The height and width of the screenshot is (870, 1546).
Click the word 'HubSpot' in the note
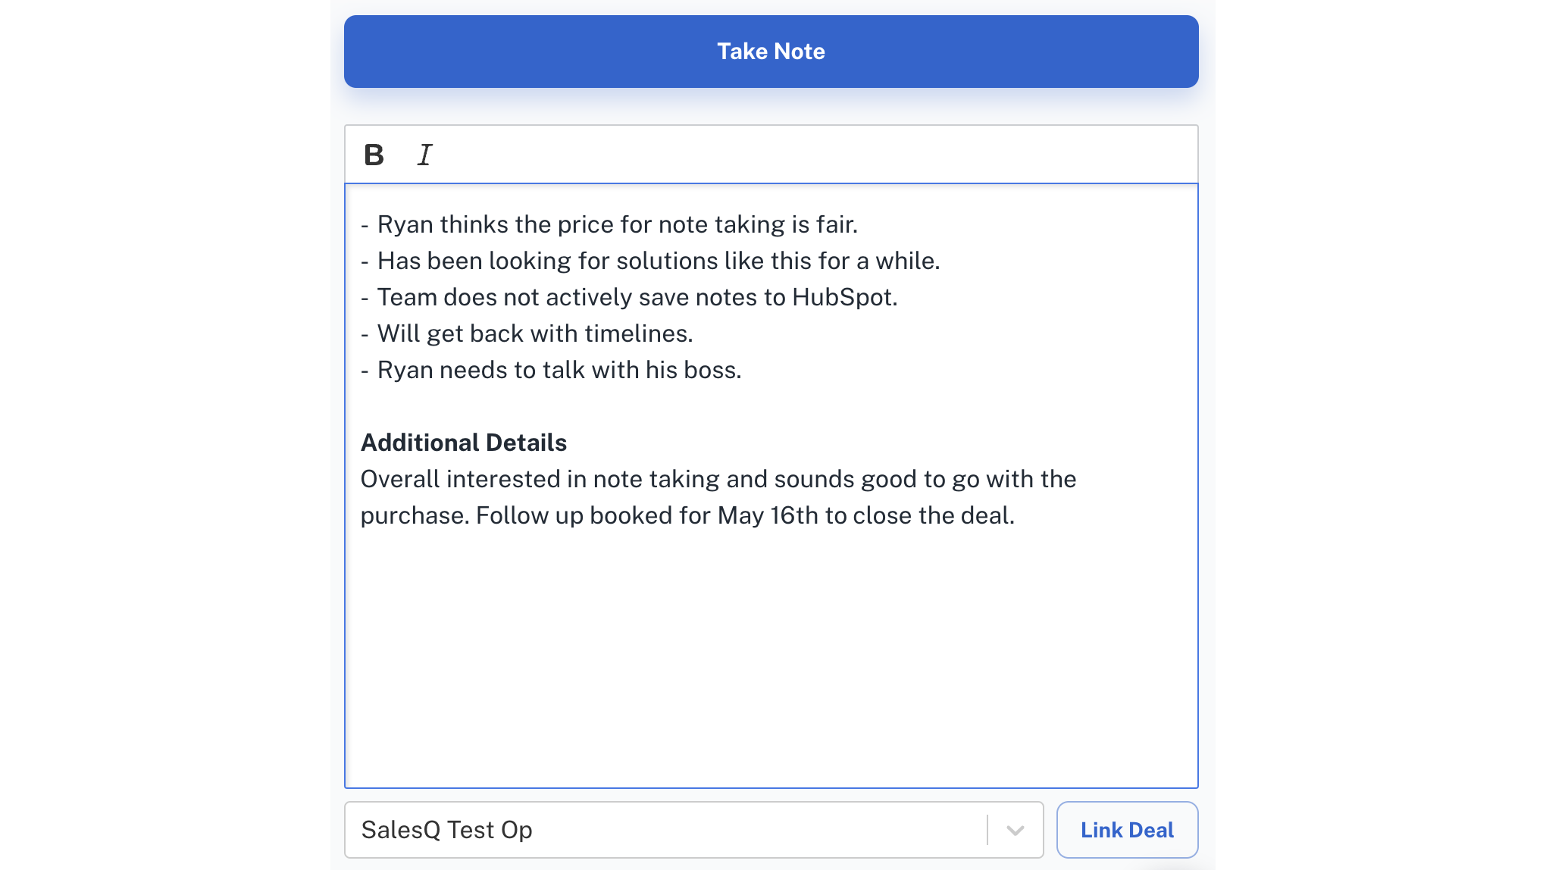(843, 298)
